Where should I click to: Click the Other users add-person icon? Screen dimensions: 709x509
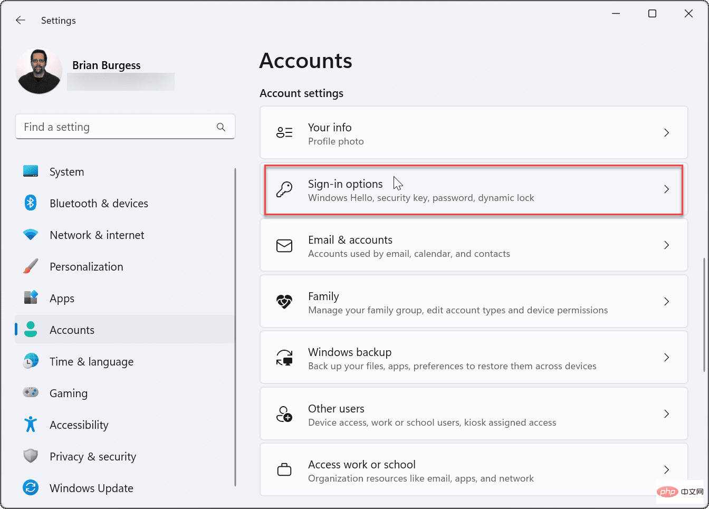click(284, 414)
